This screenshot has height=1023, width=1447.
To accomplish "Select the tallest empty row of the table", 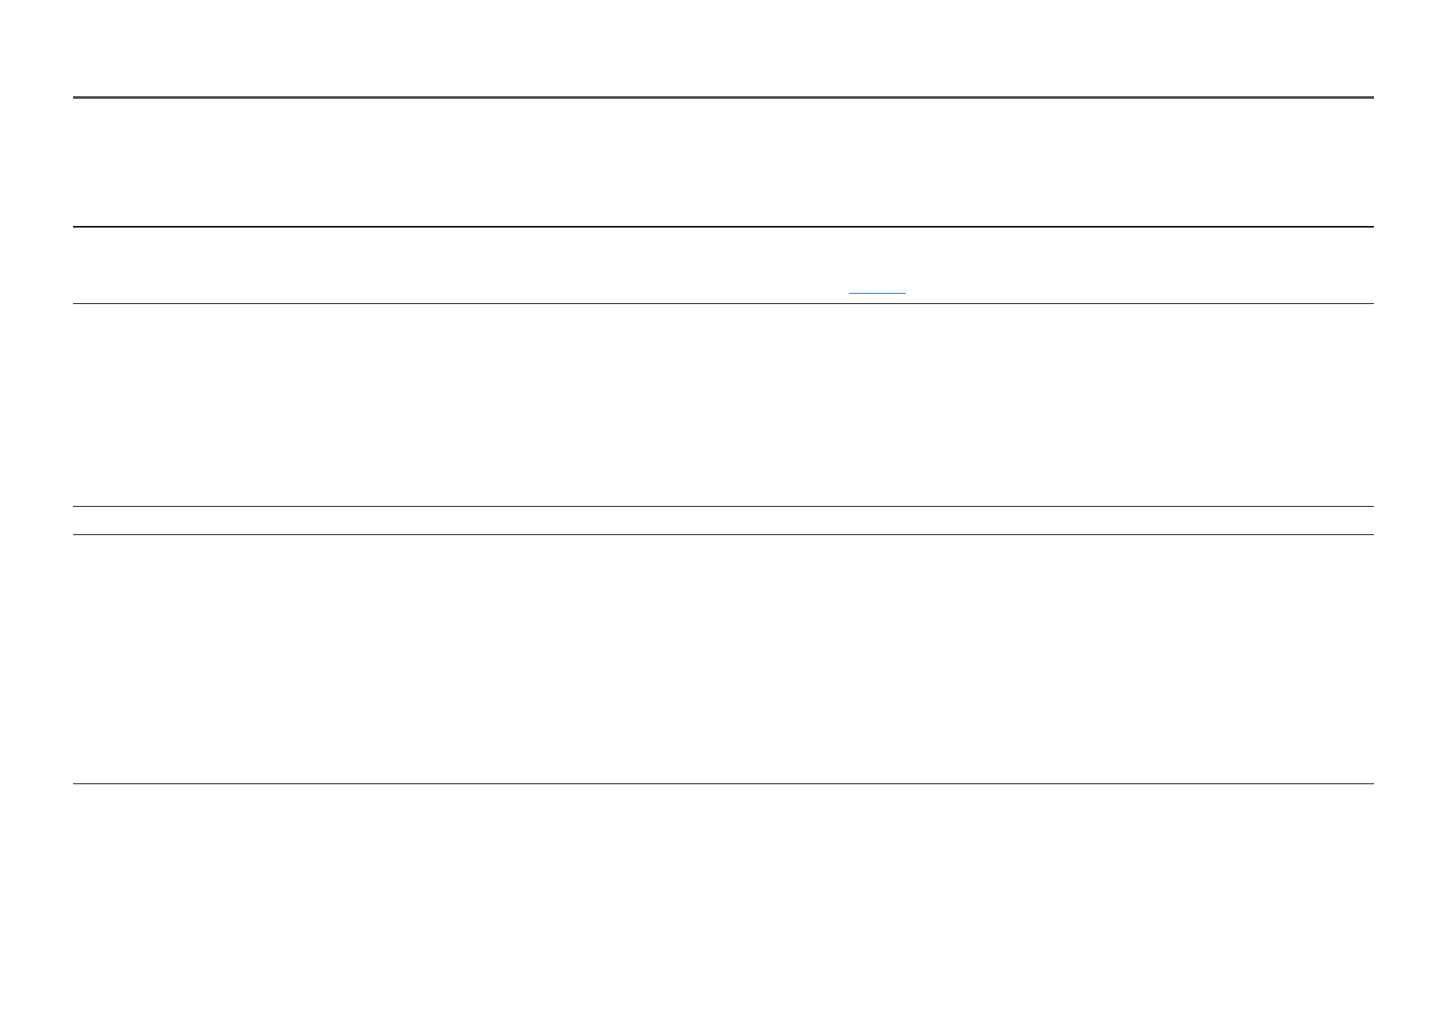I will click(x=723, y=659).
